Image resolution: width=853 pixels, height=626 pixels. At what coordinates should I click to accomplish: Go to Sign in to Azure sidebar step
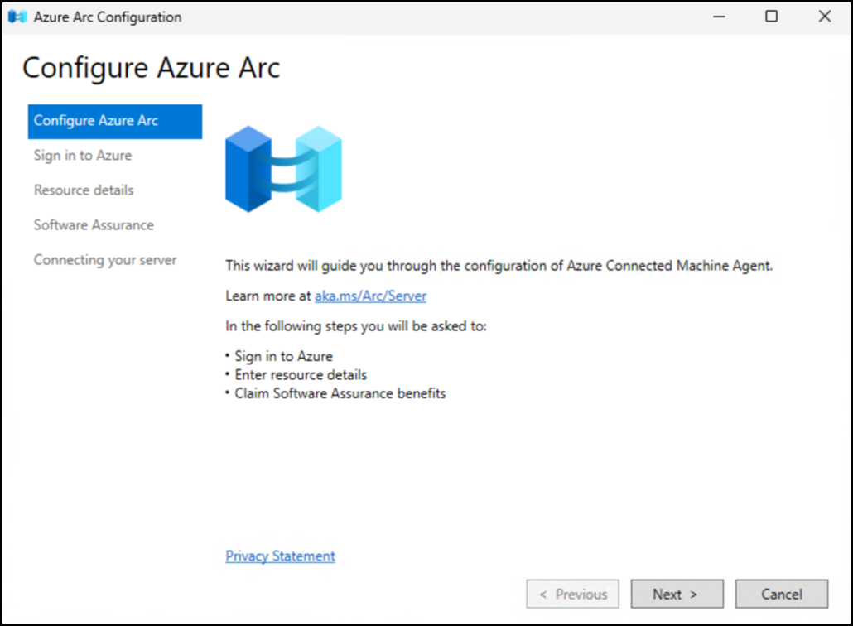coord(83,156)
